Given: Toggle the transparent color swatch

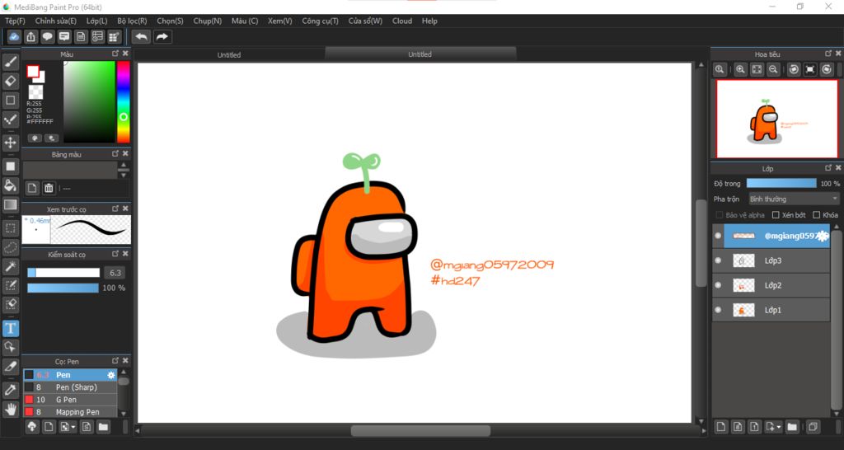Looking at the screenshot, I should 36,91.
